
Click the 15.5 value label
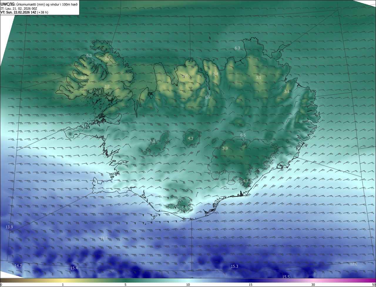[286, 277]
